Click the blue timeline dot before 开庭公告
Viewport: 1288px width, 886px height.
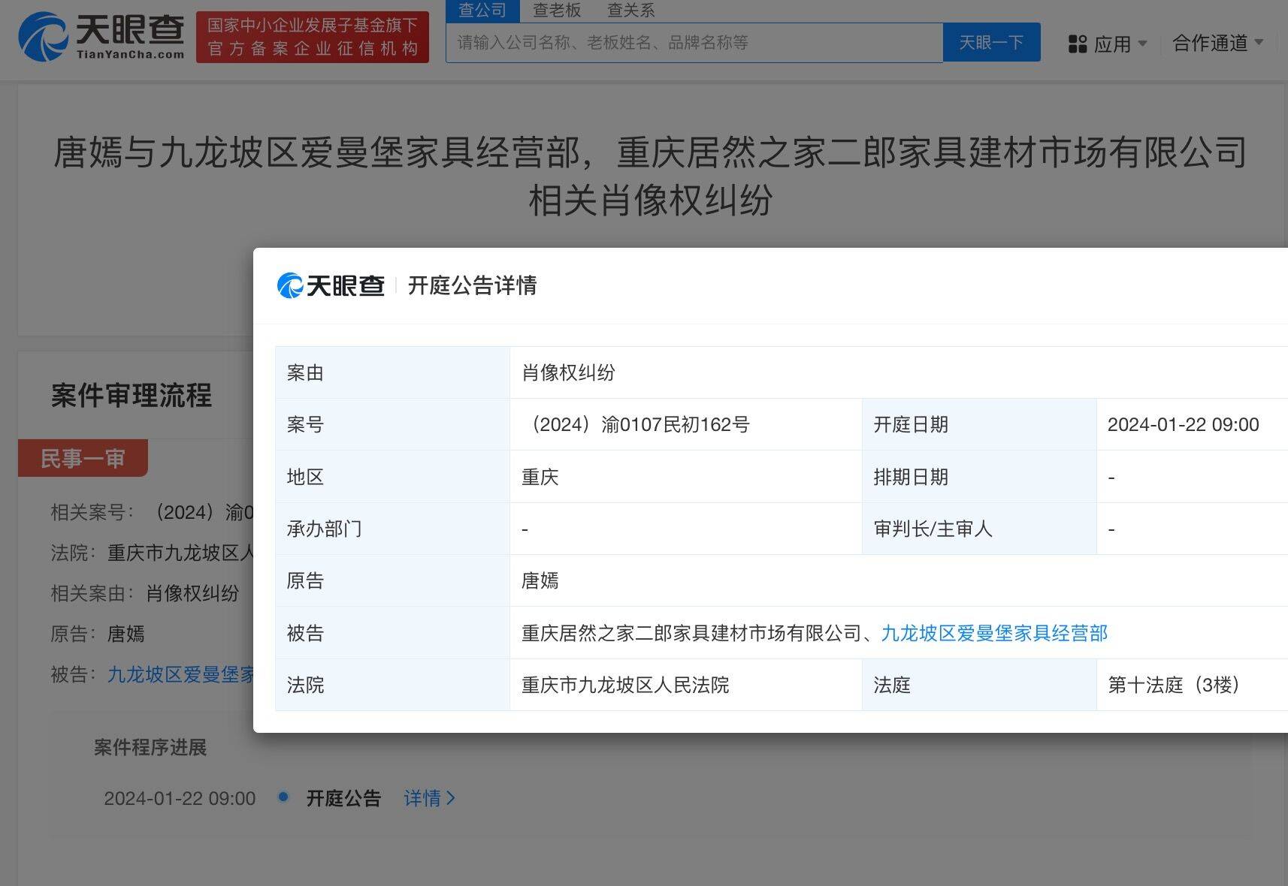[283, 797]
